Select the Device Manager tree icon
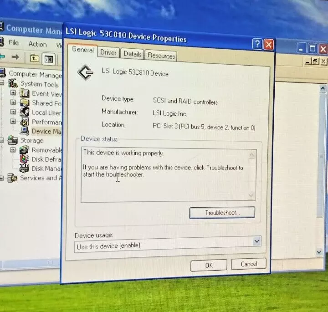 click(25, 132)
